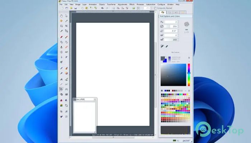Image resolution: width=251 pixels, height=143 pixels.
Task: Select the paint brush tool
Action: pos(66,37)
